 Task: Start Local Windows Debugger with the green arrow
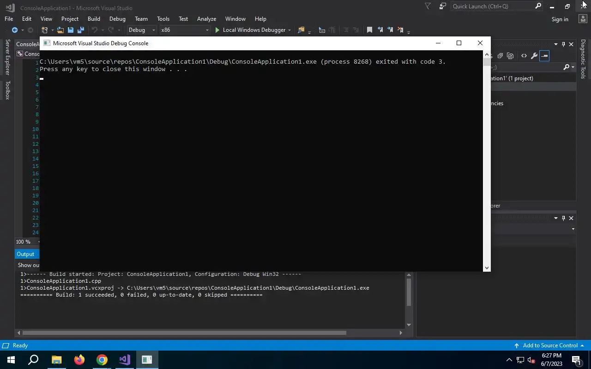click(217, 30)
